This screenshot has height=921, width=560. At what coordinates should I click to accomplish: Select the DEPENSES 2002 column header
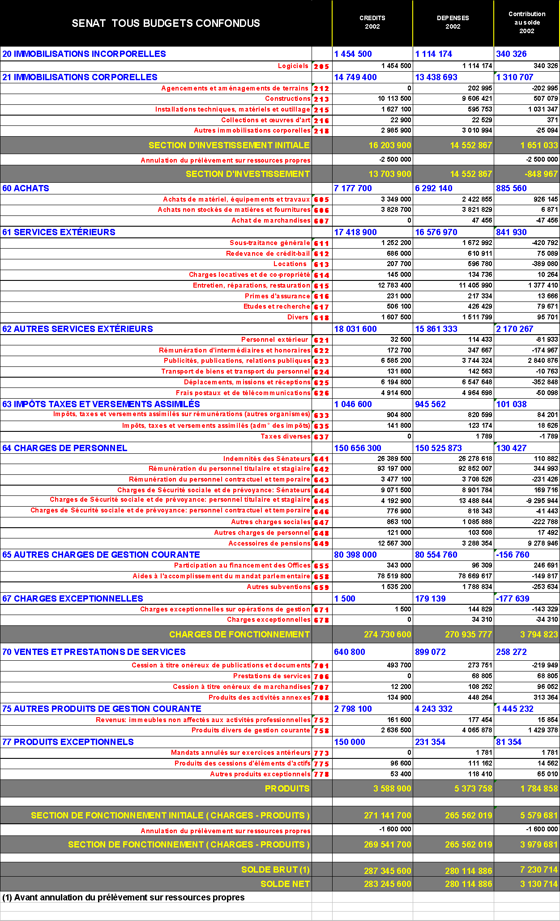453,22
